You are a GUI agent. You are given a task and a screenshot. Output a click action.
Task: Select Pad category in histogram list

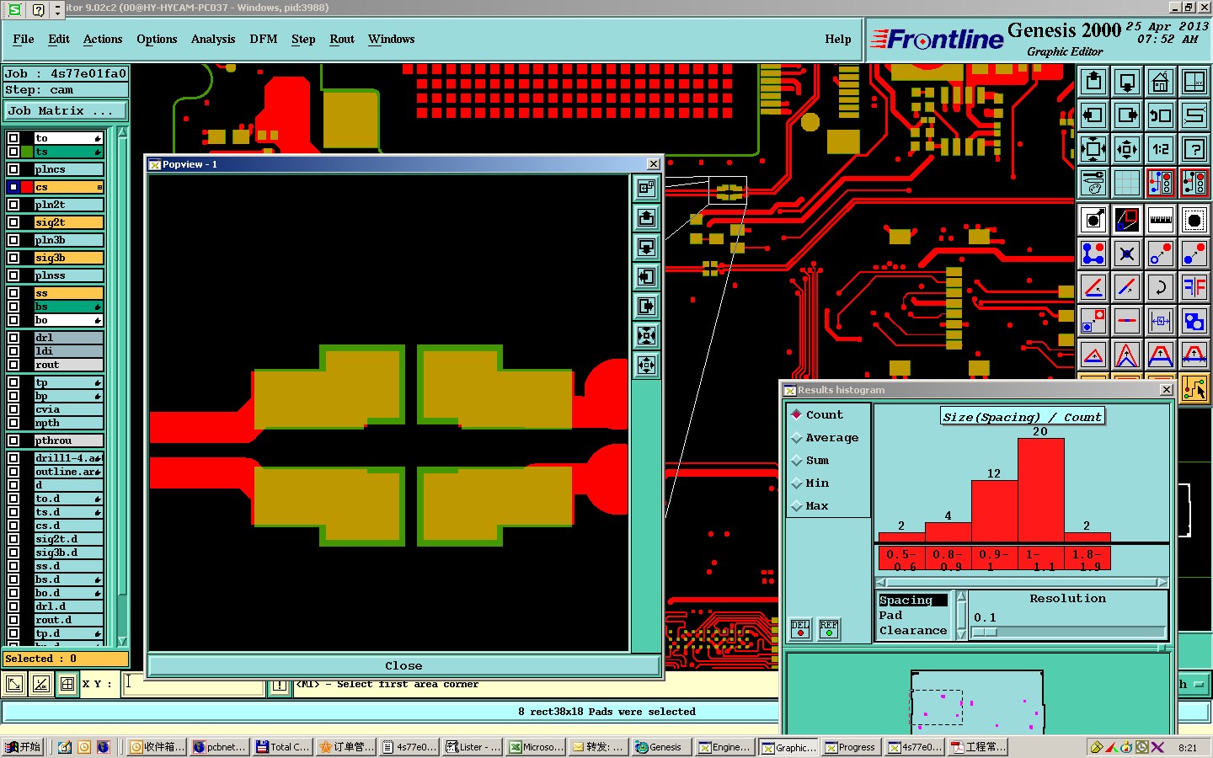890,615
